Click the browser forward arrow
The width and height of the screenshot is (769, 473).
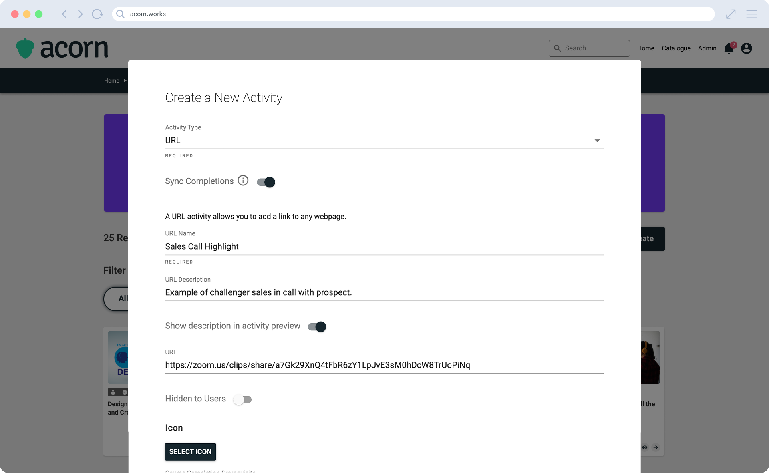80,14
